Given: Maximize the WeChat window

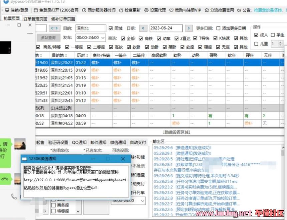Looking at the screenshot, I should point(19,25).
